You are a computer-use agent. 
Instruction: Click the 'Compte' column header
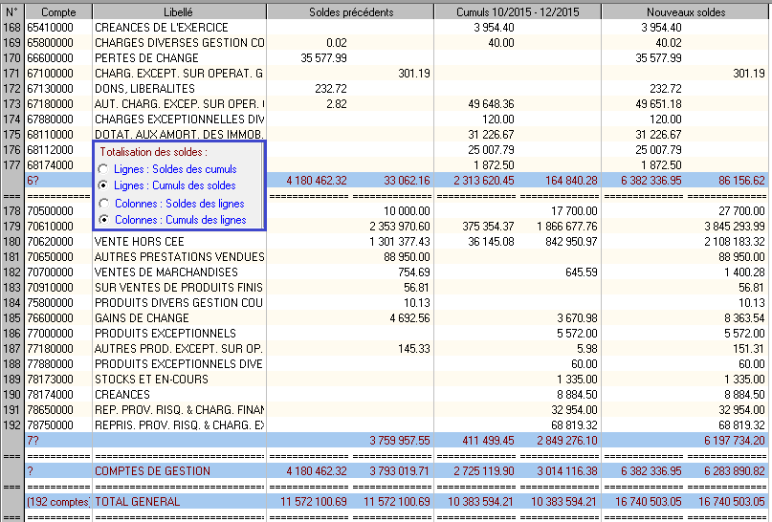(x=58, y=12)
